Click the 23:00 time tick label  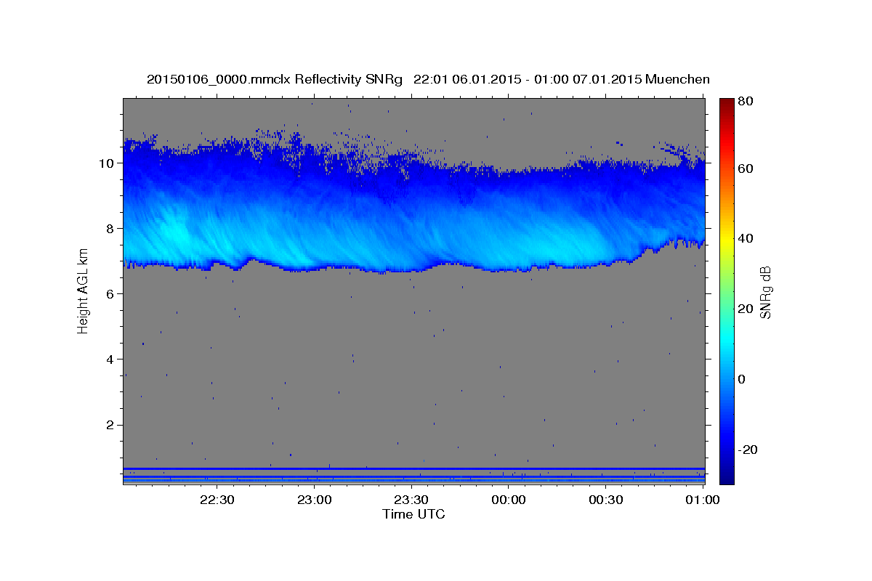(x=315, y=500)
